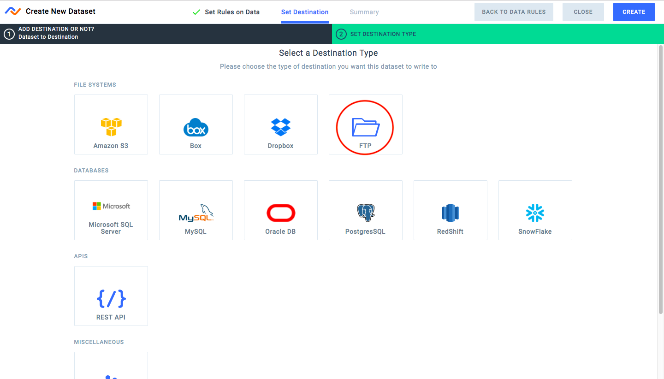Choose the PostgresSQL elephant icon
Screen dimensions: 664x379
point(366,213)
